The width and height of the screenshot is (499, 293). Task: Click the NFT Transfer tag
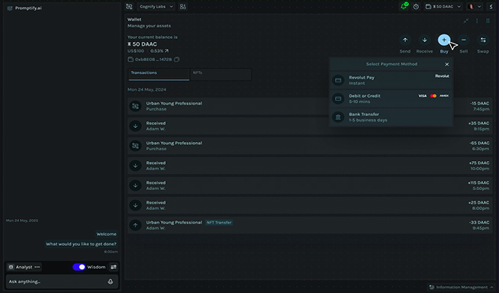[219, 222]
